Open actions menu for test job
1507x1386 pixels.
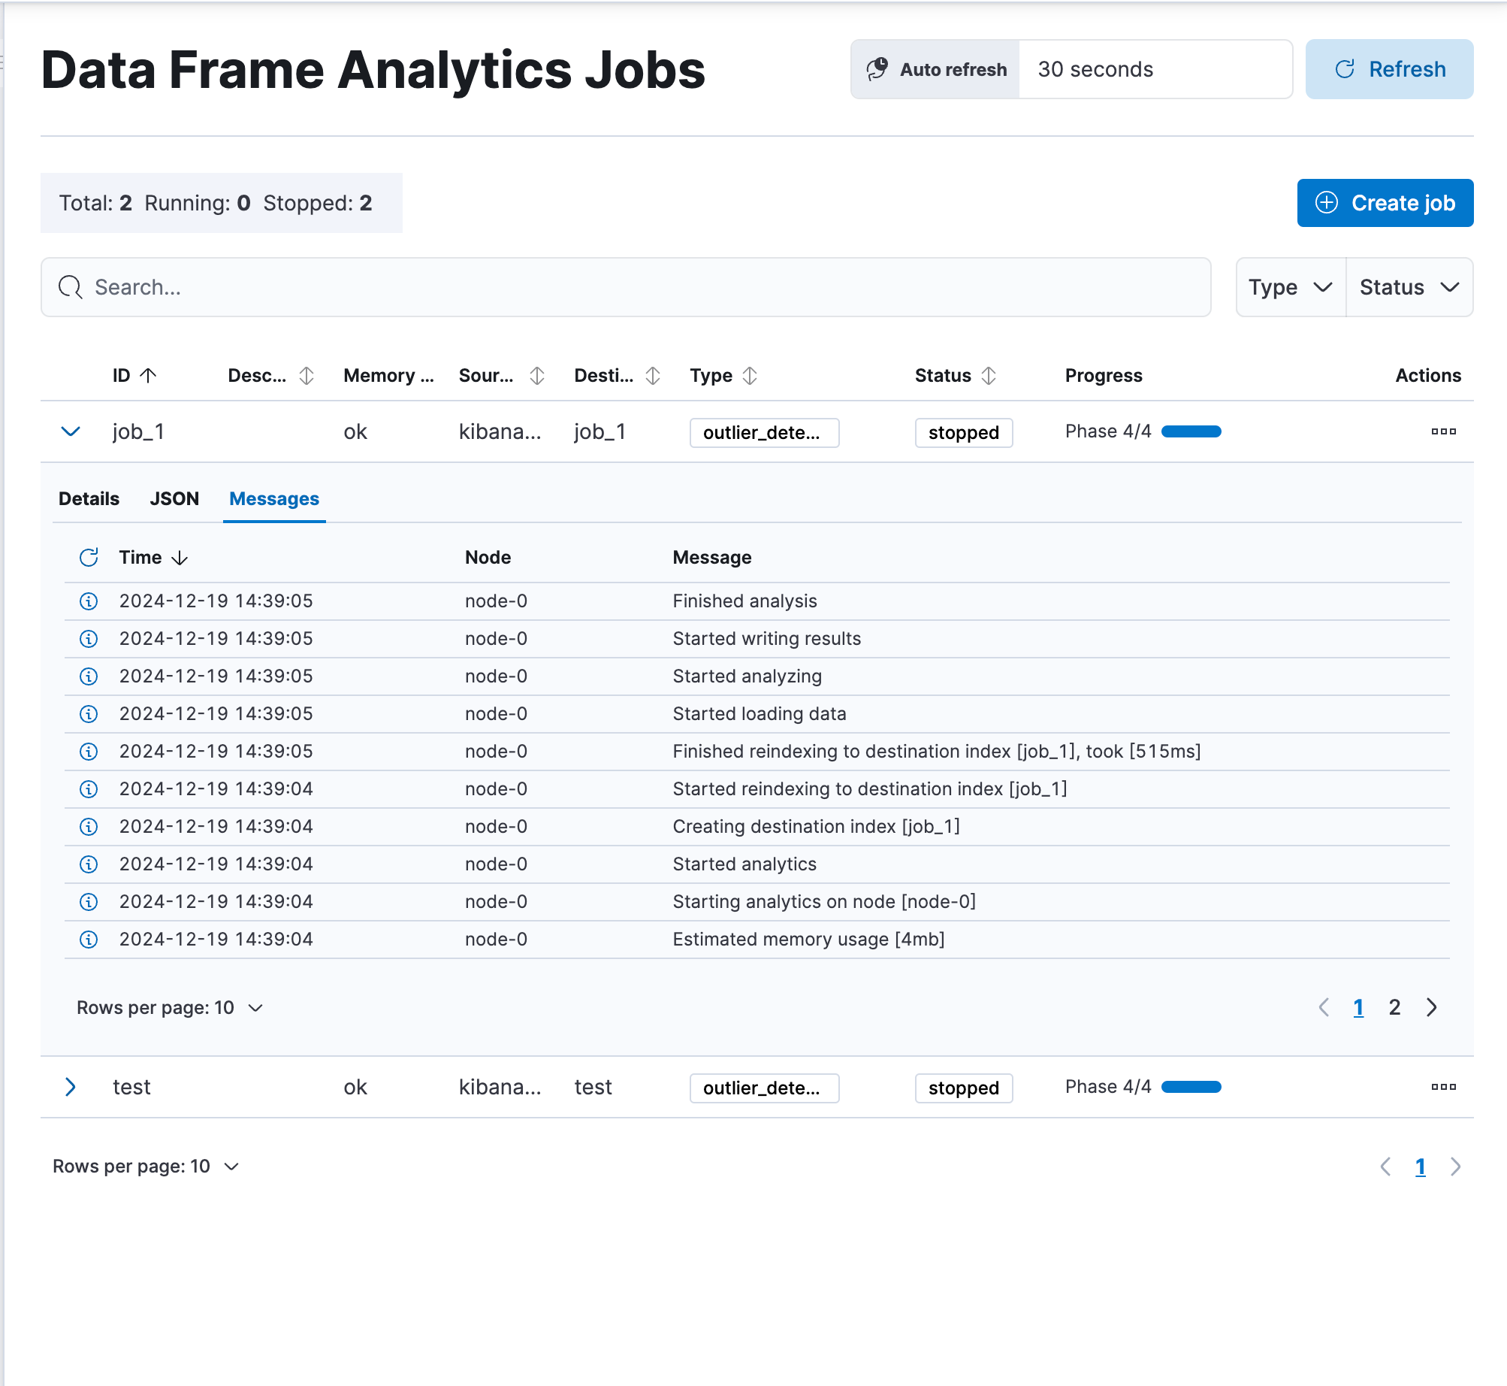pyautogui.click(x=1443, y=1087)
